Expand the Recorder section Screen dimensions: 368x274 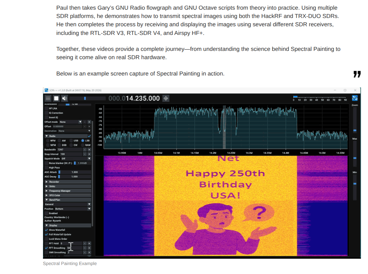[x=68, y=182]
